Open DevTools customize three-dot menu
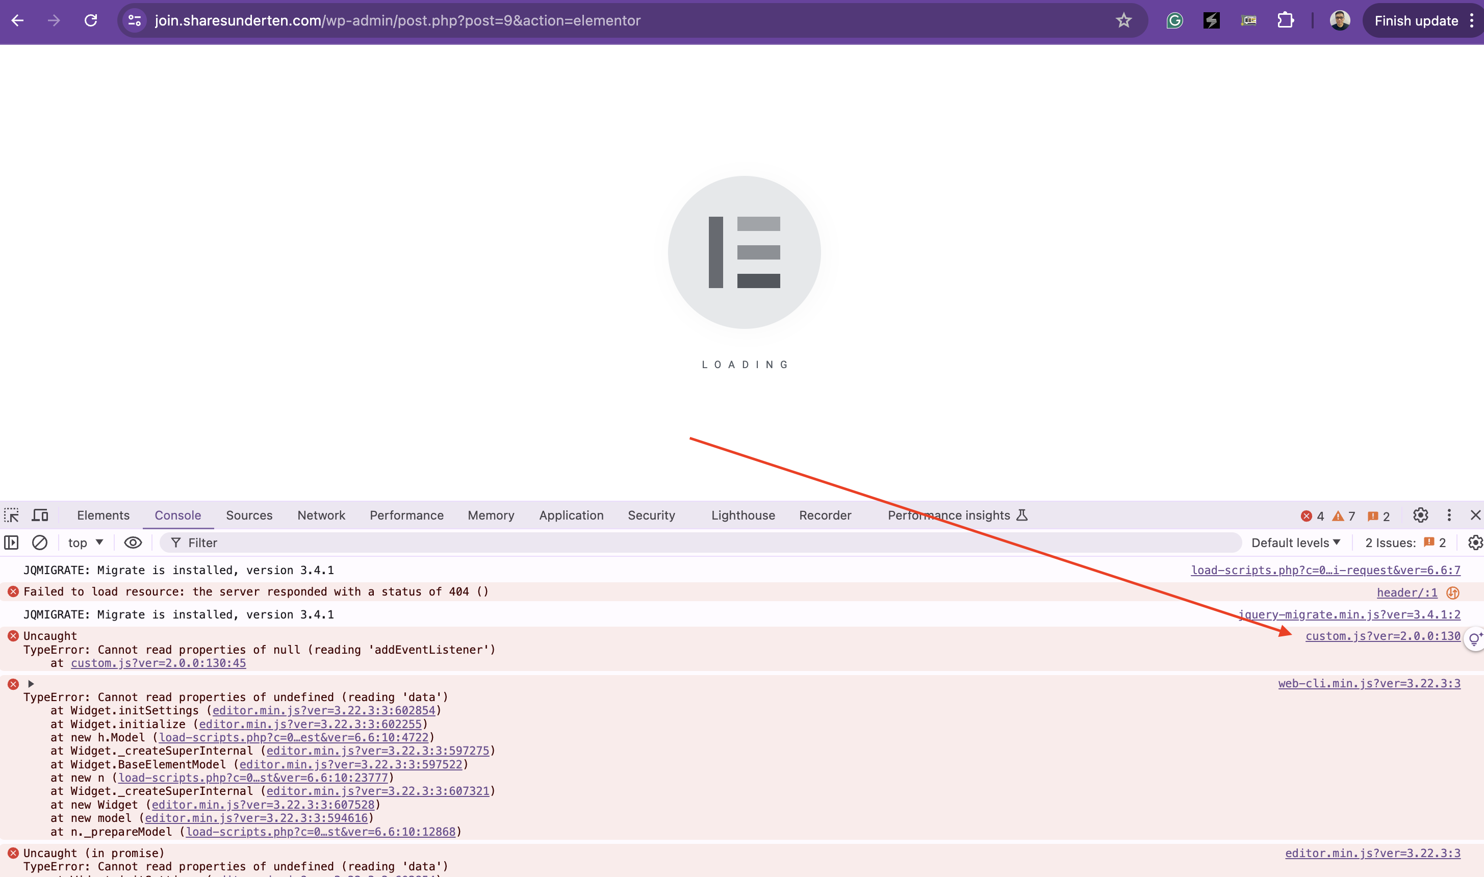The image size is (1484, 877). 1449,515
